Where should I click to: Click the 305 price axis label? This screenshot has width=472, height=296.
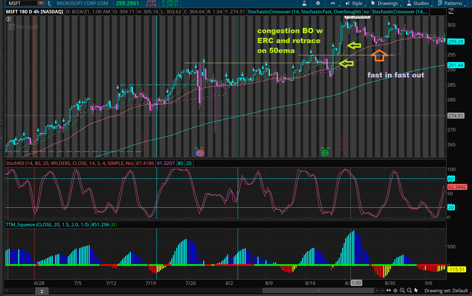click(x=451, y=25)
